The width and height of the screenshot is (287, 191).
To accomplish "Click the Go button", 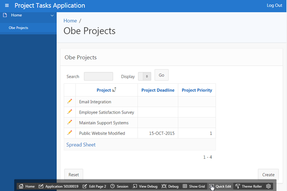I will [x=162, y=75].
